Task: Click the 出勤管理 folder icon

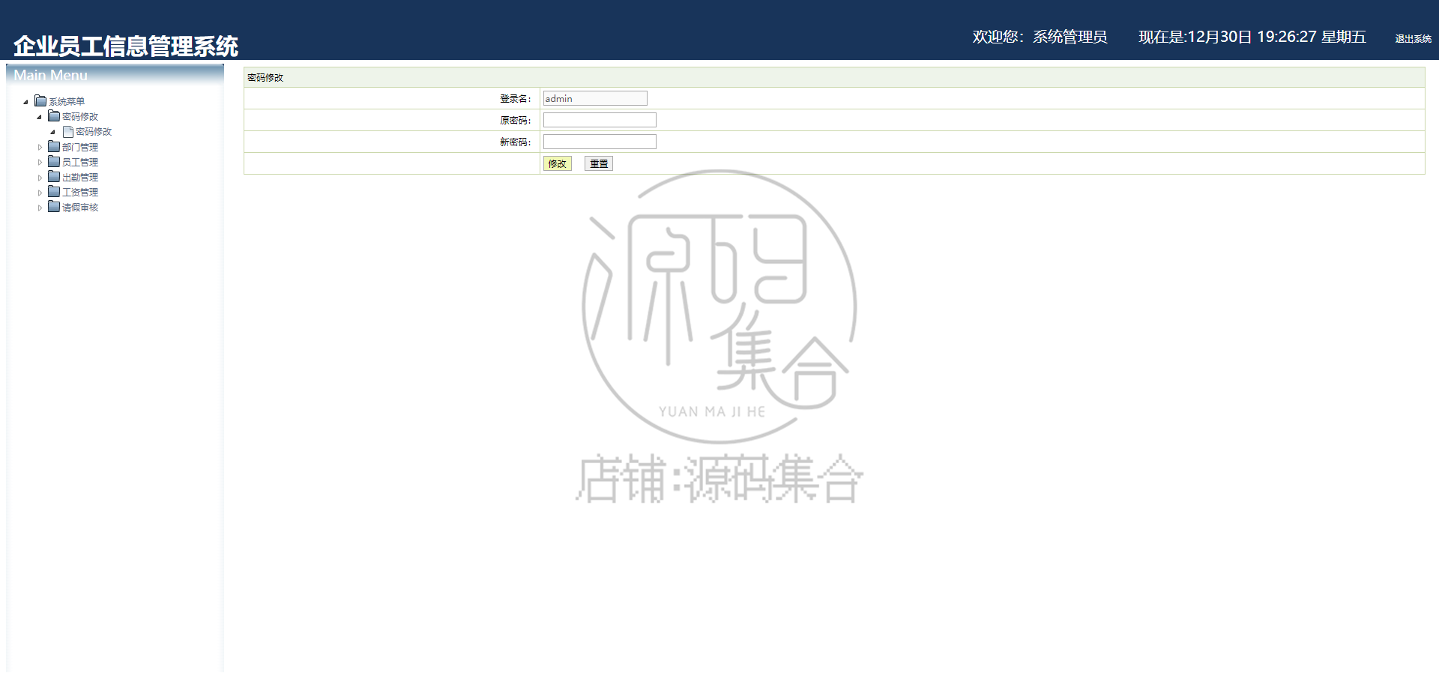Action: tap(54, 177)
